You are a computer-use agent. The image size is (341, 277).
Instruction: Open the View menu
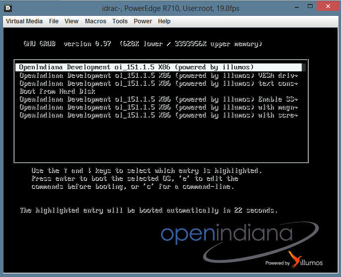pos(72,21)
